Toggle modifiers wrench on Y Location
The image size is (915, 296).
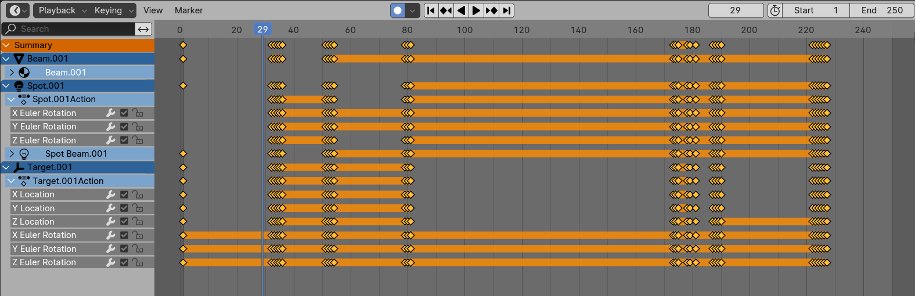point(111,208)
